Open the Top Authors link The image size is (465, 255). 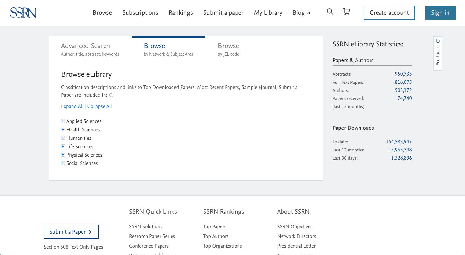[x=216, y=236]
